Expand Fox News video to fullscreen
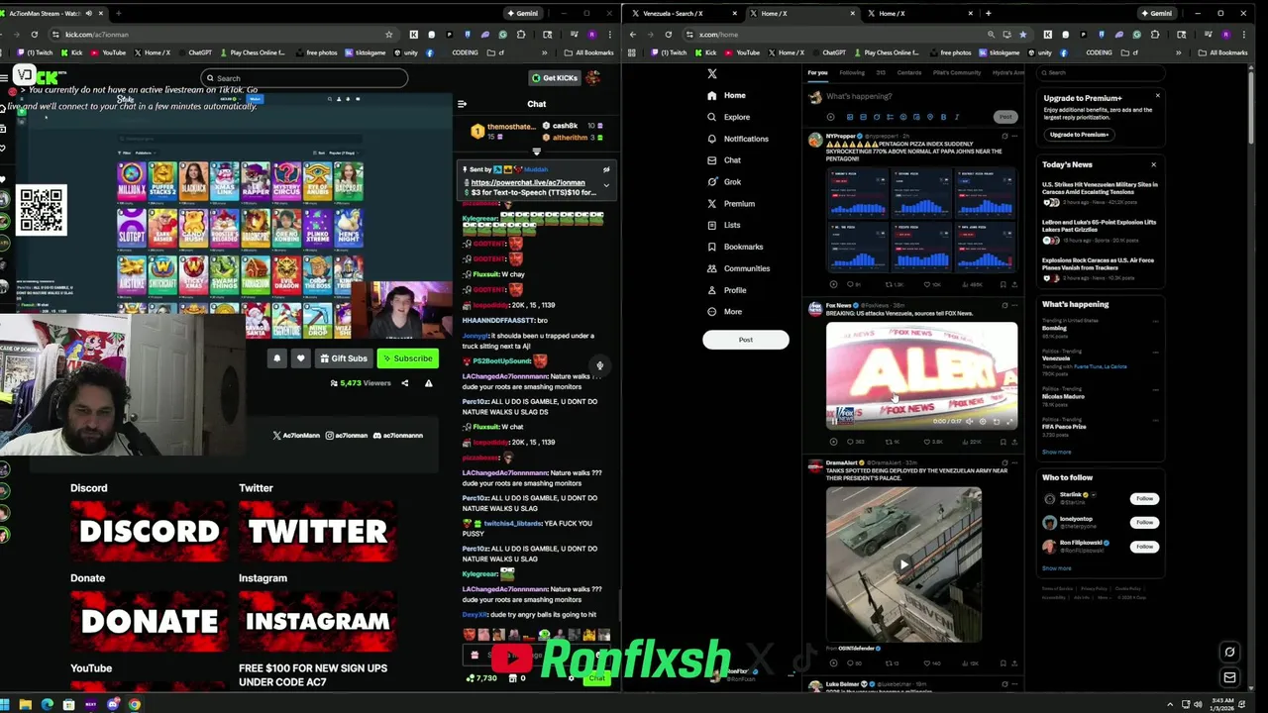This screenshot has width=1268, height=713. (1009, 421)
